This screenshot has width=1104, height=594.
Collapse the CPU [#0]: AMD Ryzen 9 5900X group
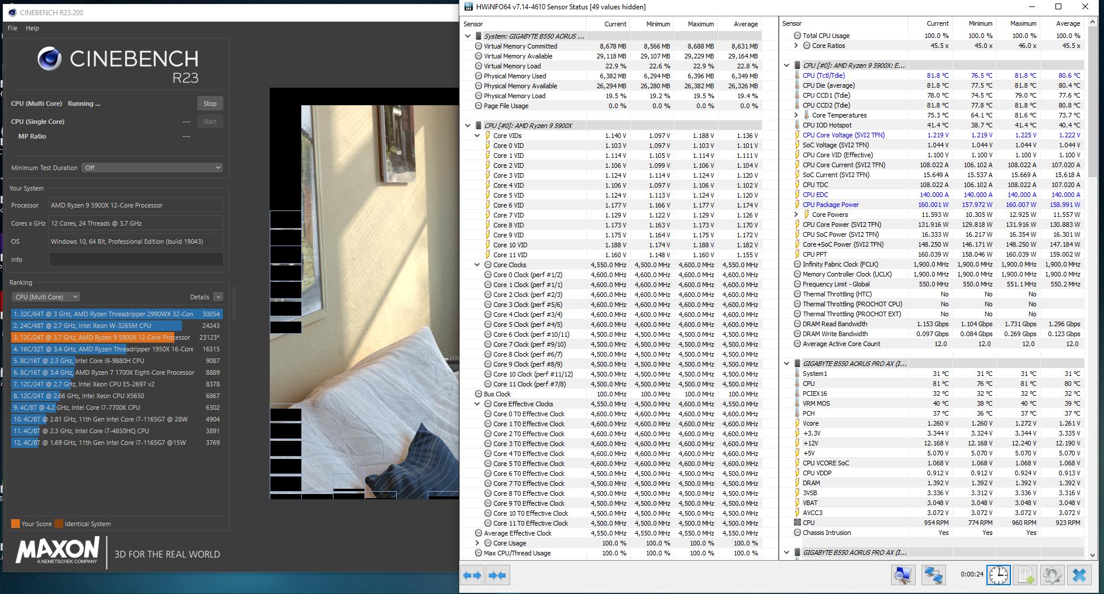pyautogui.click(x=467, y=126)
